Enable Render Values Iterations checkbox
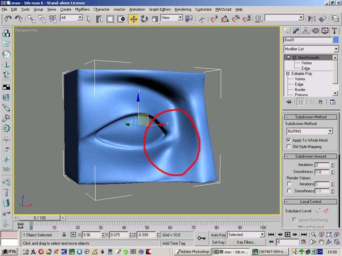 [x=289, y=184]
